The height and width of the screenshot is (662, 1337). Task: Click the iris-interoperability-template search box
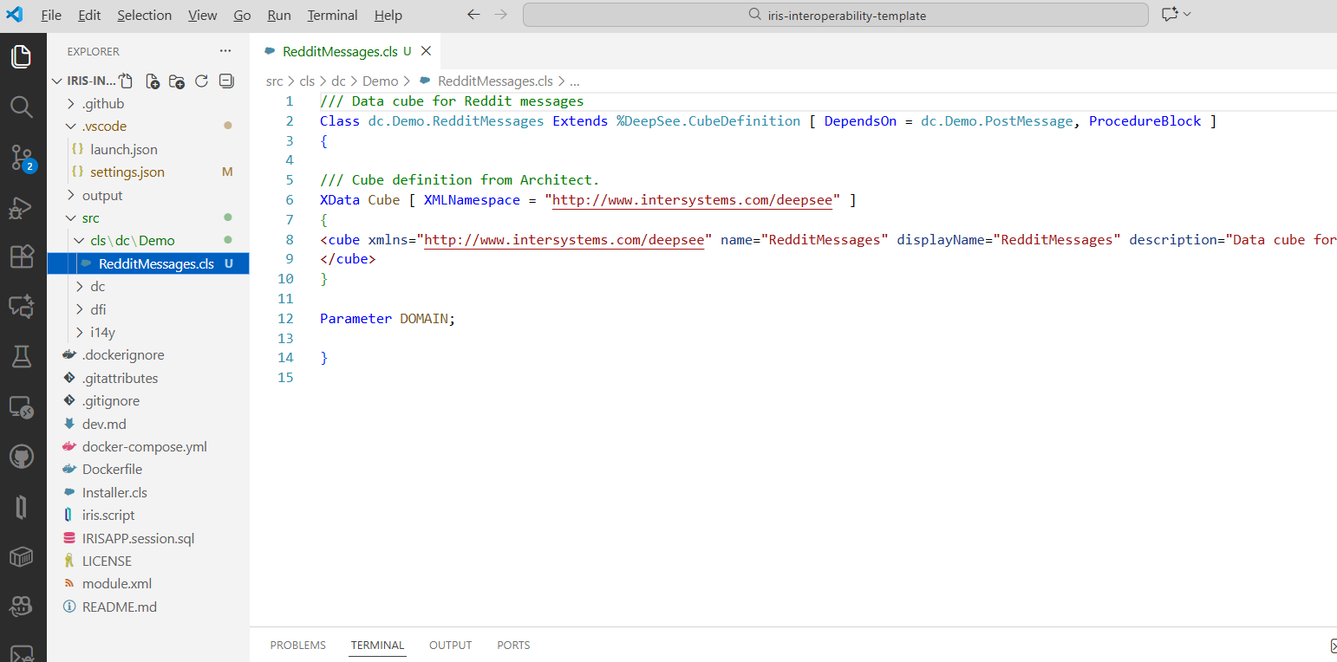point(835,16)
